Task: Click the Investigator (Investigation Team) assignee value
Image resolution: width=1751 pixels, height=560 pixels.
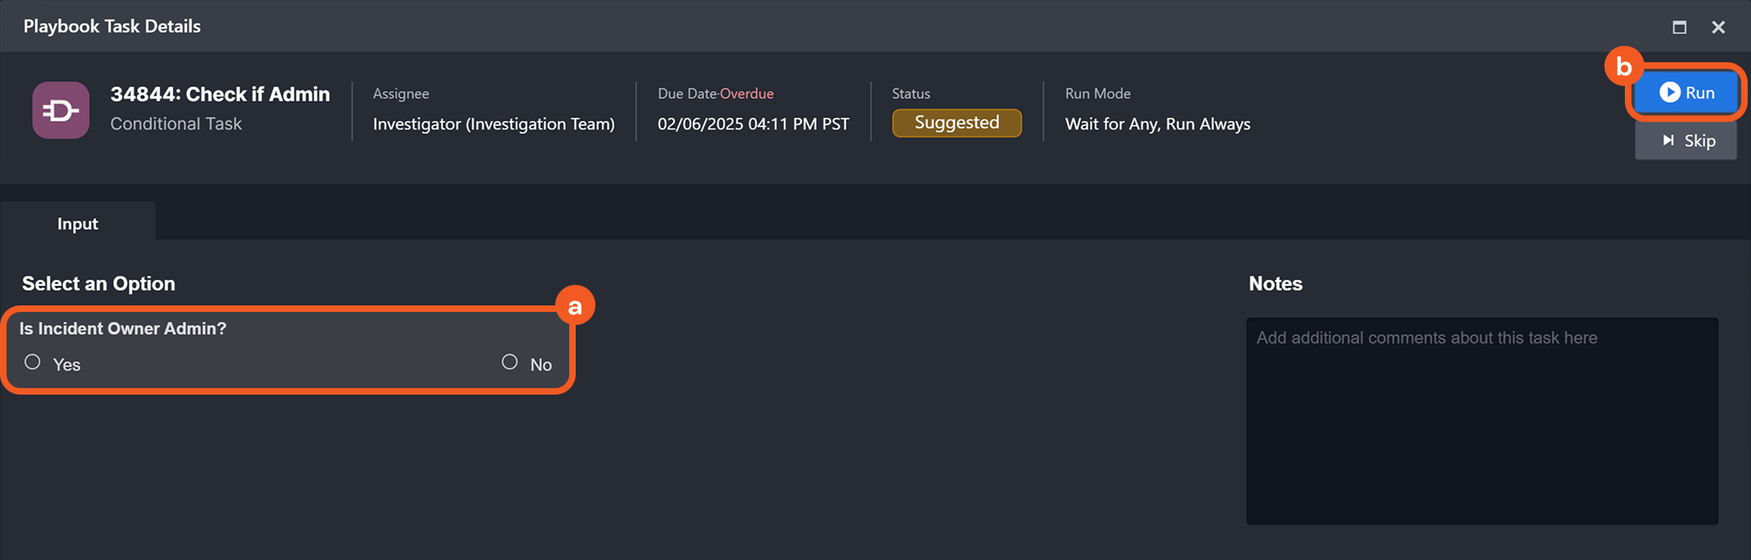Action: coord(493,124)
